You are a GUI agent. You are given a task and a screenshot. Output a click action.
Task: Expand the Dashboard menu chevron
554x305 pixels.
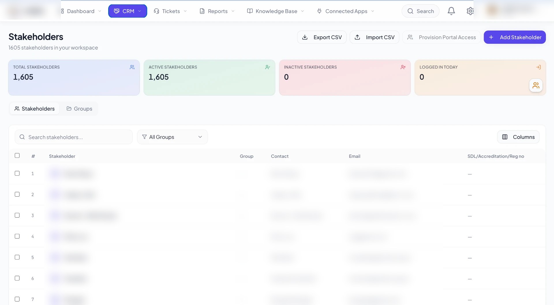(100, 11)
